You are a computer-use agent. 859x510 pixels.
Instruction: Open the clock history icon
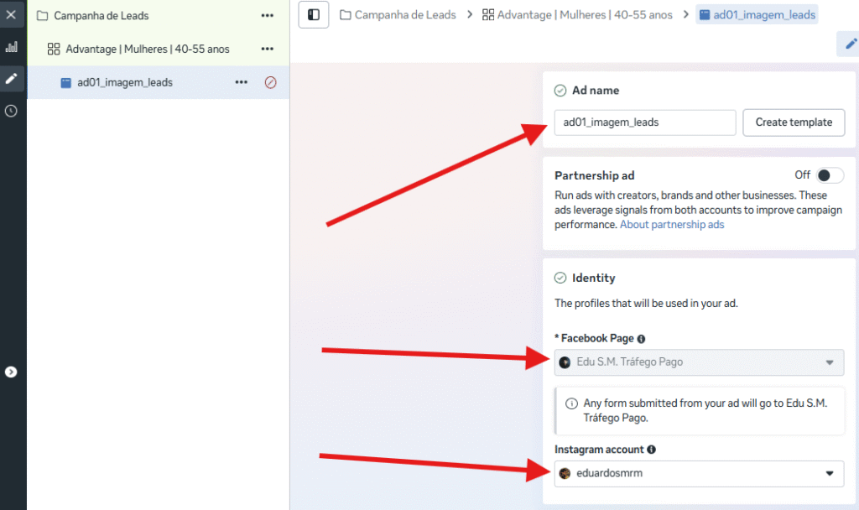tap(11, 111)
